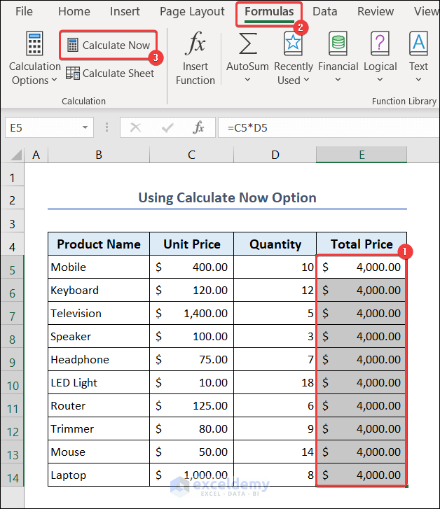Click the AutoSum sigma icon

click(247, 44)
